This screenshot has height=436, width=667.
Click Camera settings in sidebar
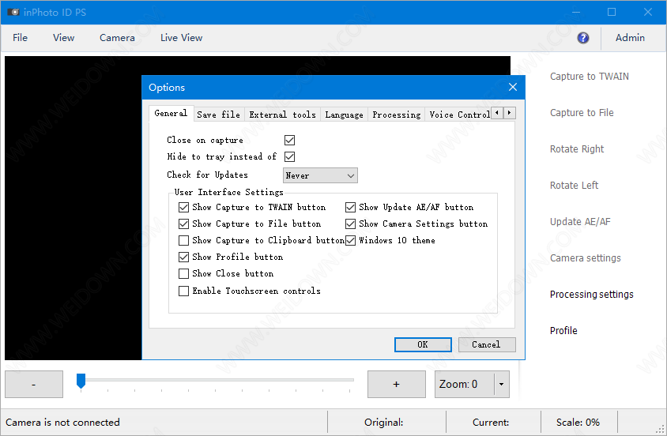tap(586, 258)
